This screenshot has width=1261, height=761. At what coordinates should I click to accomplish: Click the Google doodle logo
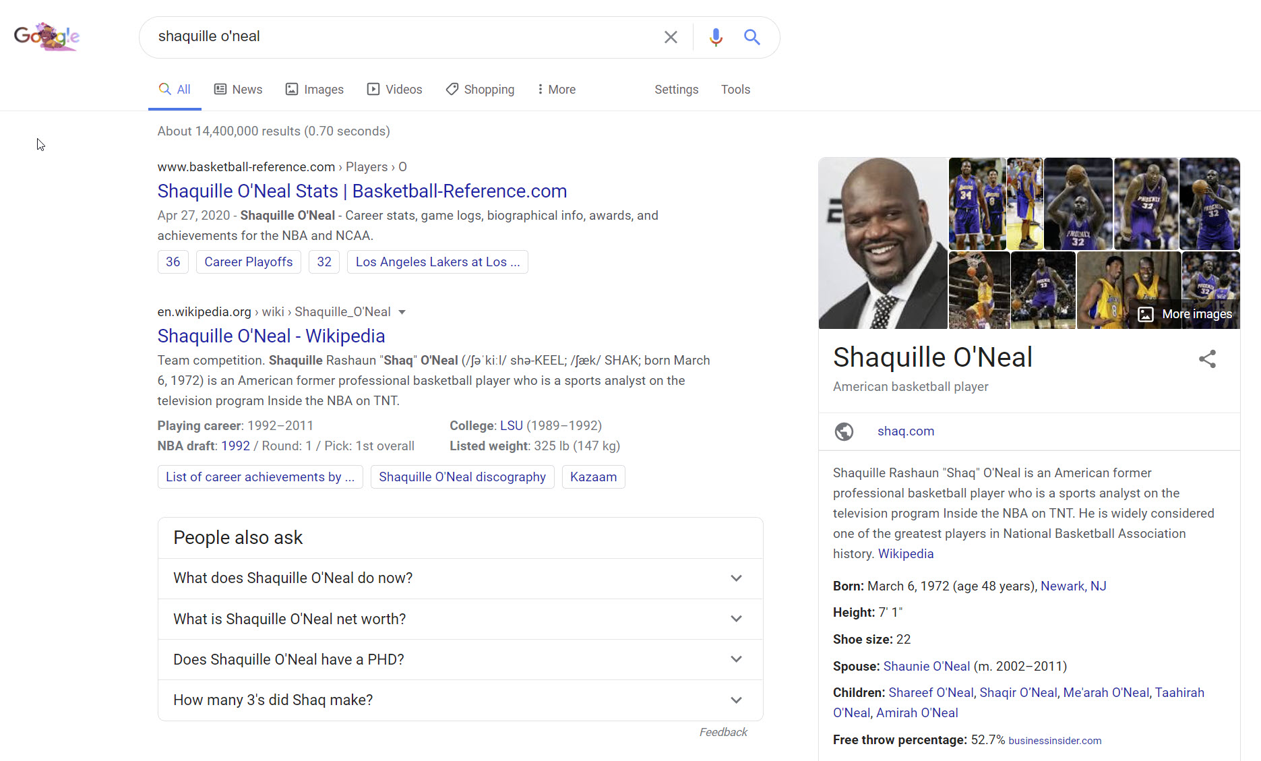point(47,36)
